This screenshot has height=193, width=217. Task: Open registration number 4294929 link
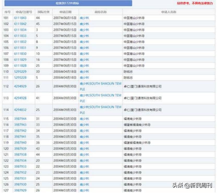(x=20, y=86)
